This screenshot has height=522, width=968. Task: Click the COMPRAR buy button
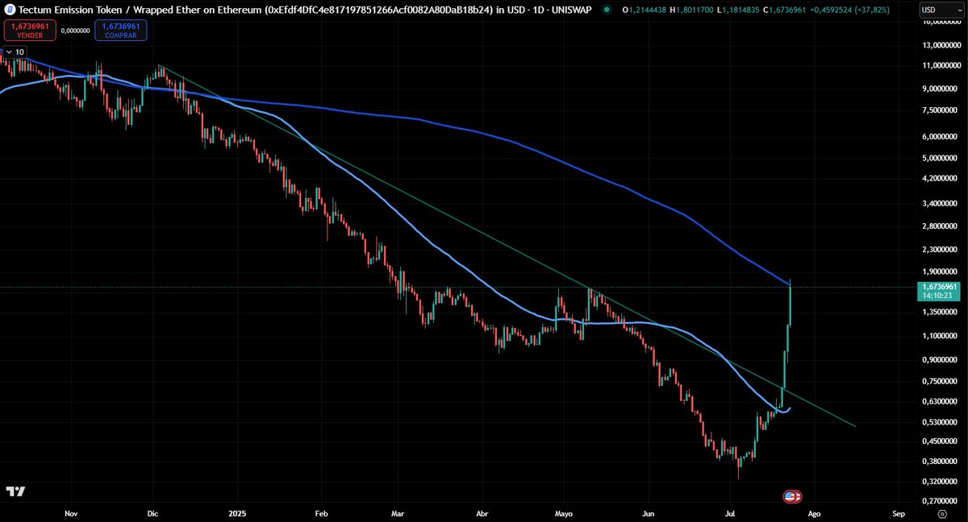point(120,31)
